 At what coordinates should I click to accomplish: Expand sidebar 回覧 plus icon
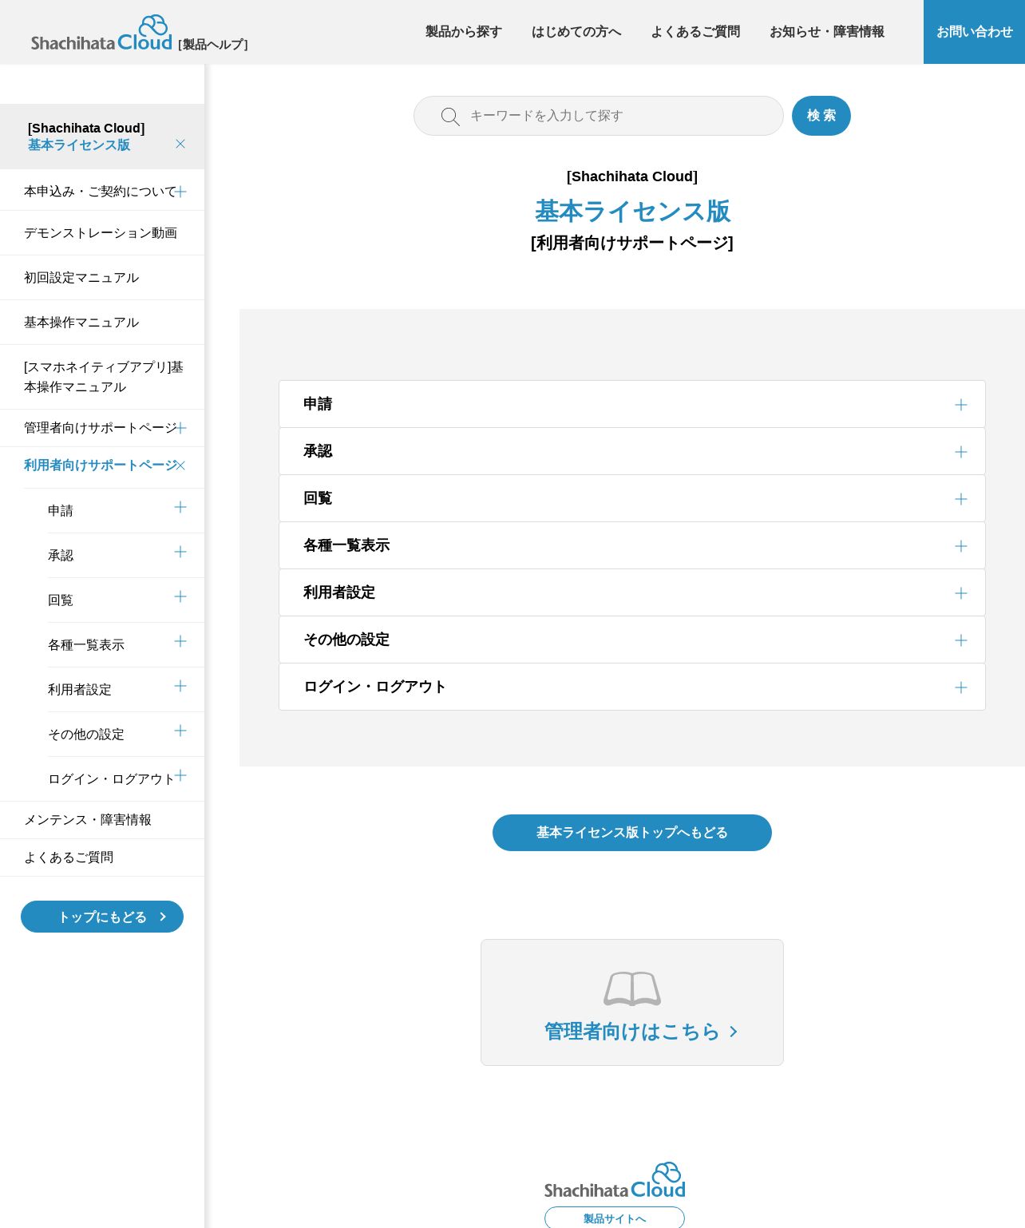pyautogui.click(x=180, y=596)
